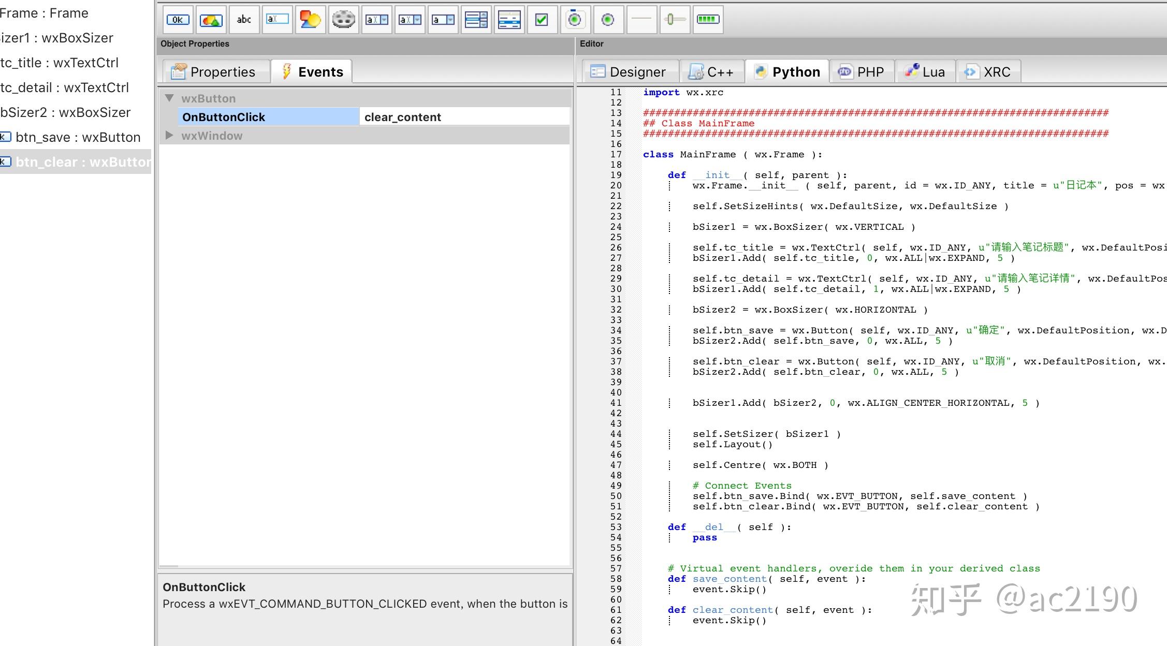Choose the text control widget tool
The image size is (1167, 646).
pos(277,20)
